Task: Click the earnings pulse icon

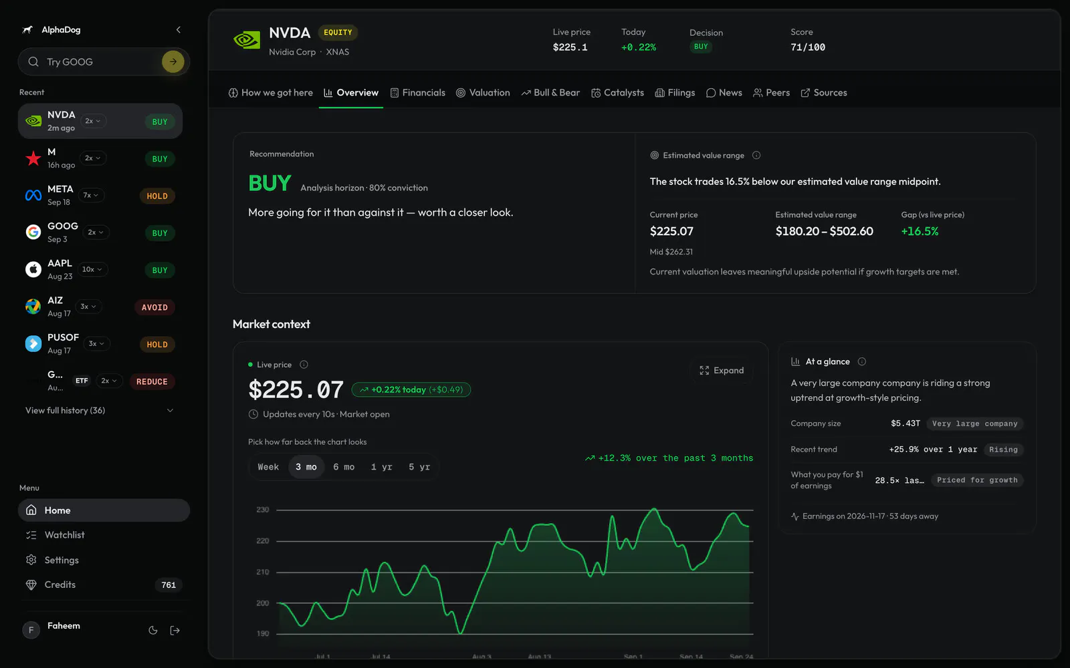Action: (795, 516)
